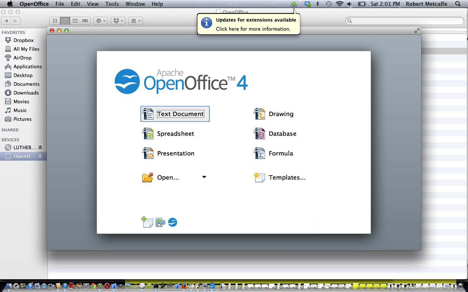
Task: Select Downloads in Finder sidebar
Action: coord(23,93)
